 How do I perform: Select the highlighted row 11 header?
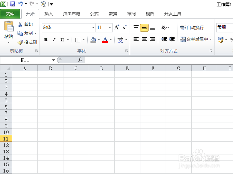coord(6,139)
